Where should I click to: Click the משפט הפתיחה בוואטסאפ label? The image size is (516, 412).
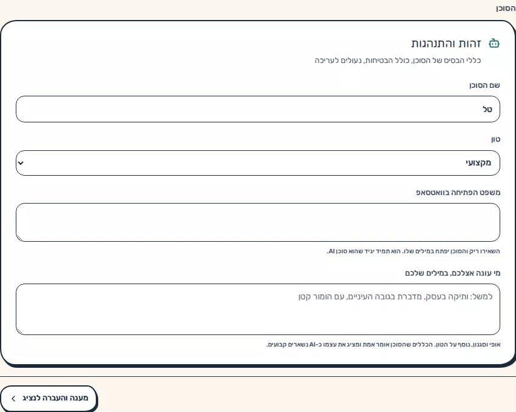coord(458,192)
